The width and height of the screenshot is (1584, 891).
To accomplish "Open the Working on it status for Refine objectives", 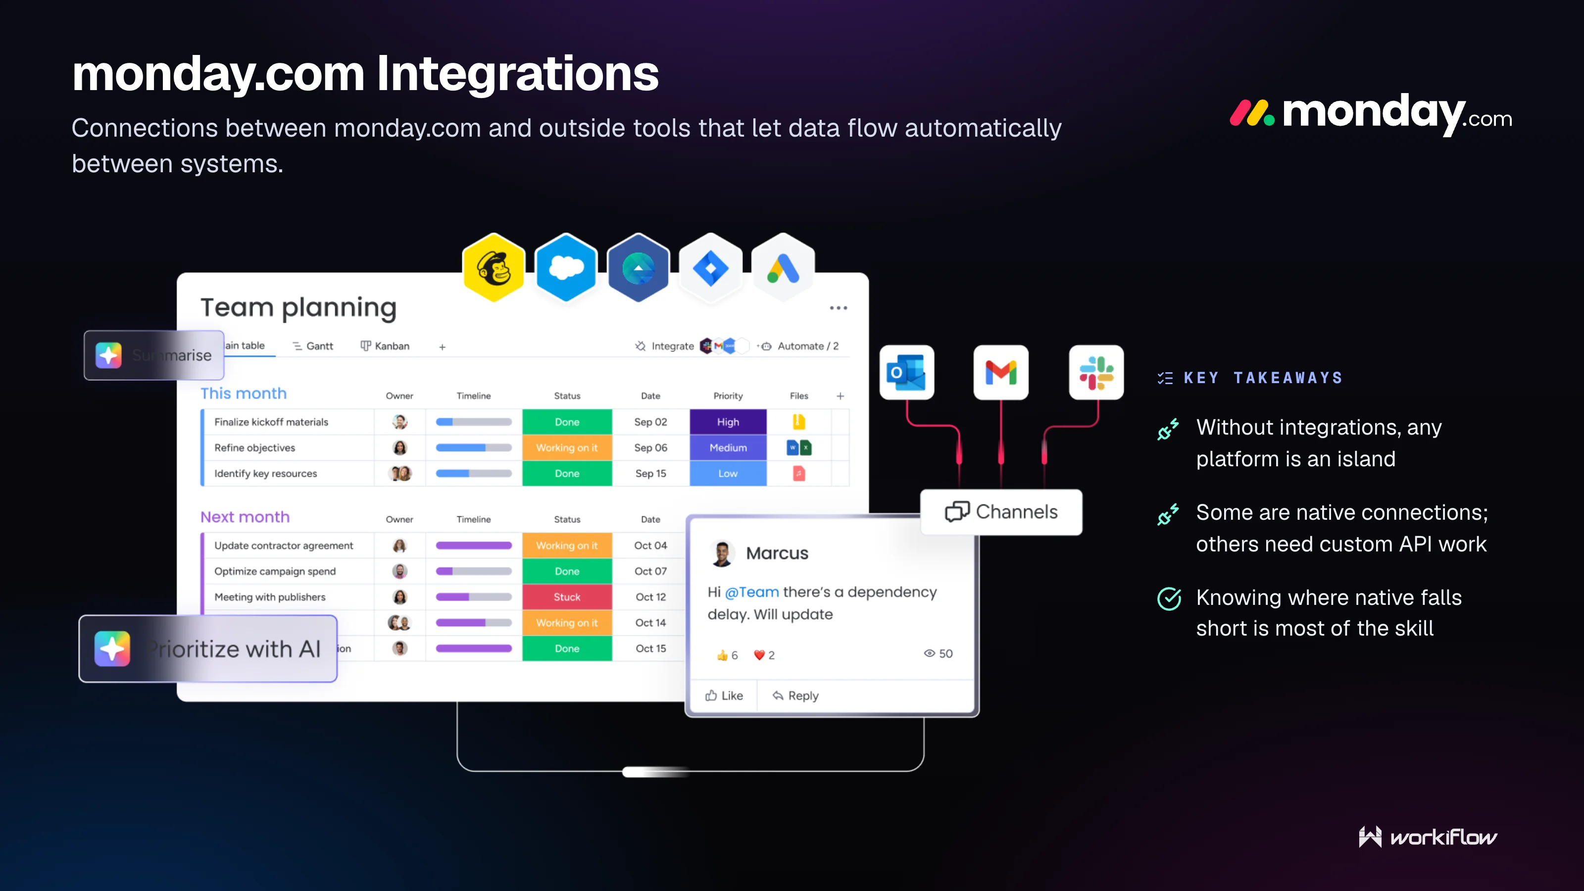I will [x=567, y=447].
